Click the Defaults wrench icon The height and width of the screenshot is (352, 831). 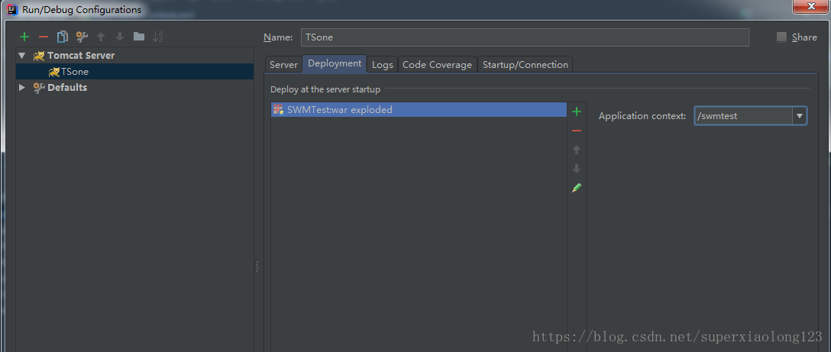[x=39, y=88]
